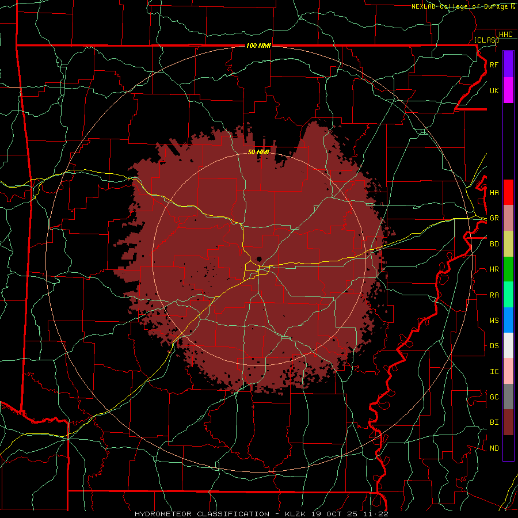Click the 50 NMI range ring label
518x518 pixels.
[258, 152]
